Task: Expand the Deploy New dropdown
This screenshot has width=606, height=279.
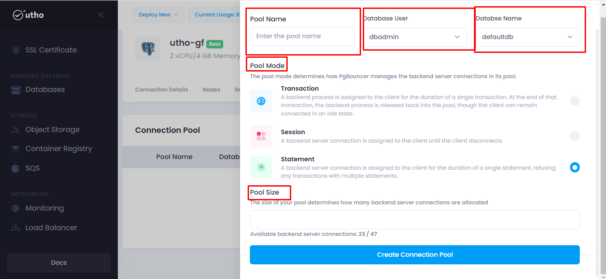Action: pyautogui.click(x=158, y=15)
